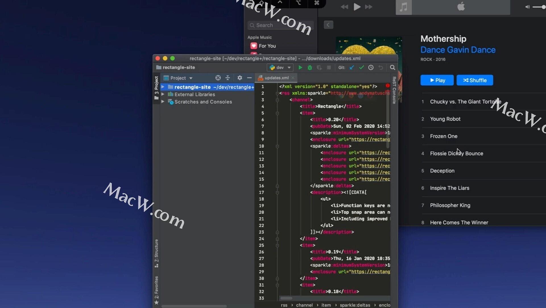Open the ReST Console tool window
This screenshot has width=546, height=308.
coord(394,90)
